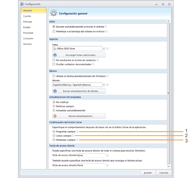This screenshot has width=192, height=178.
Task: Click info icon next to 'Preguntar siempre'
Action: pos(77,131)
